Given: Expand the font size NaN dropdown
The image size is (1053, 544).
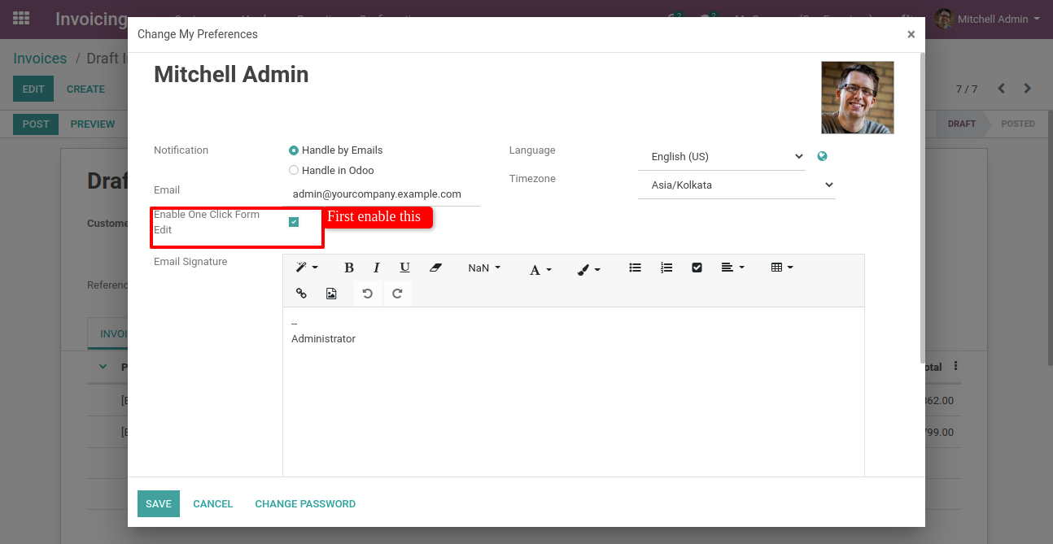Looking at the screenshot, I should pos(484,268).
